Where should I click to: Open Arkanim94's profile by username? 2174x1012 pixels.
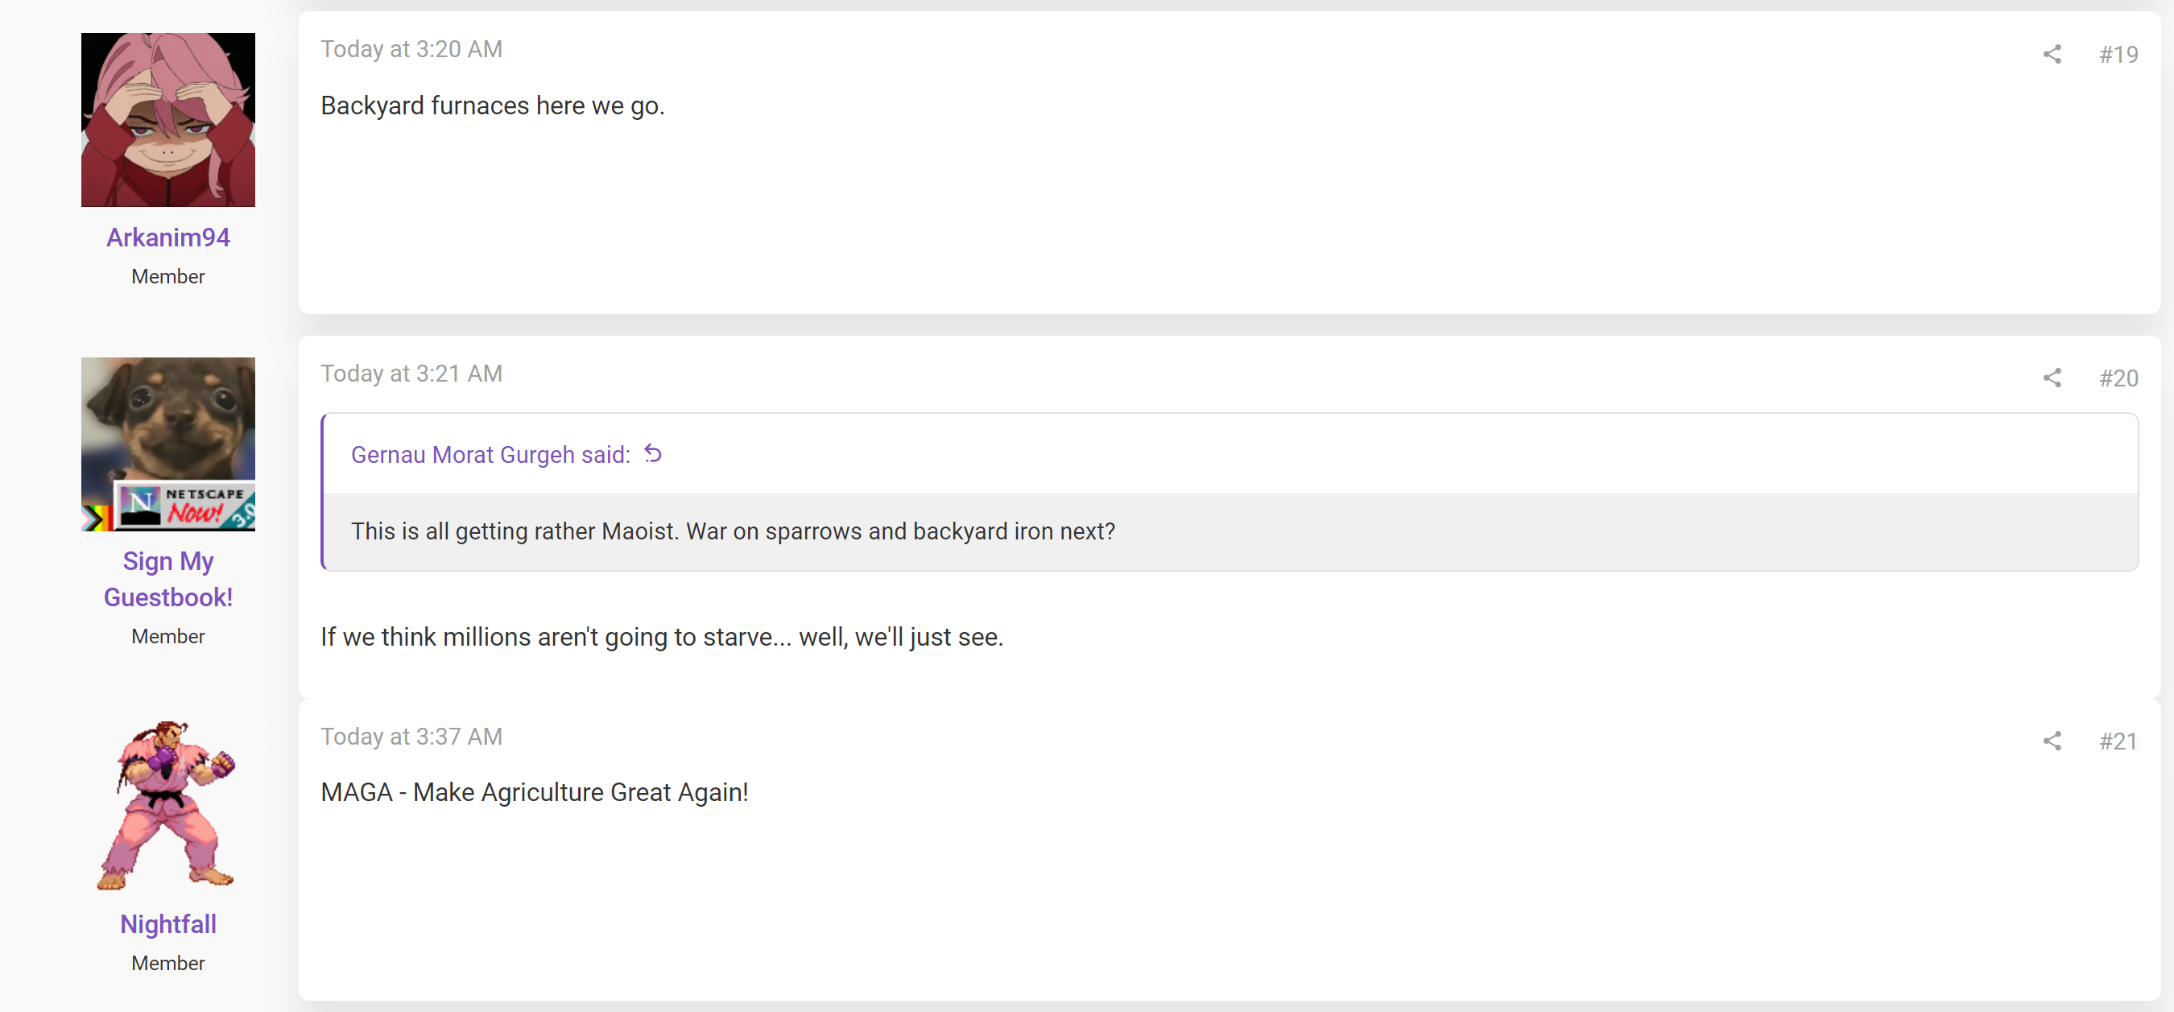pyautogui.click(x=168, y=238)
